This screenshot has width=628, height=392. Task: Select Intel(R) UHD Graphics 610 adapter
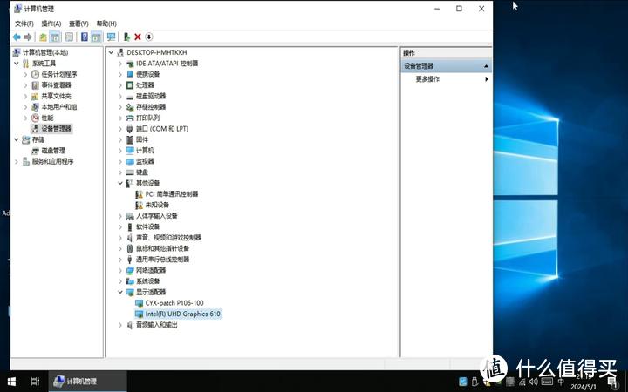pos(182,314)
